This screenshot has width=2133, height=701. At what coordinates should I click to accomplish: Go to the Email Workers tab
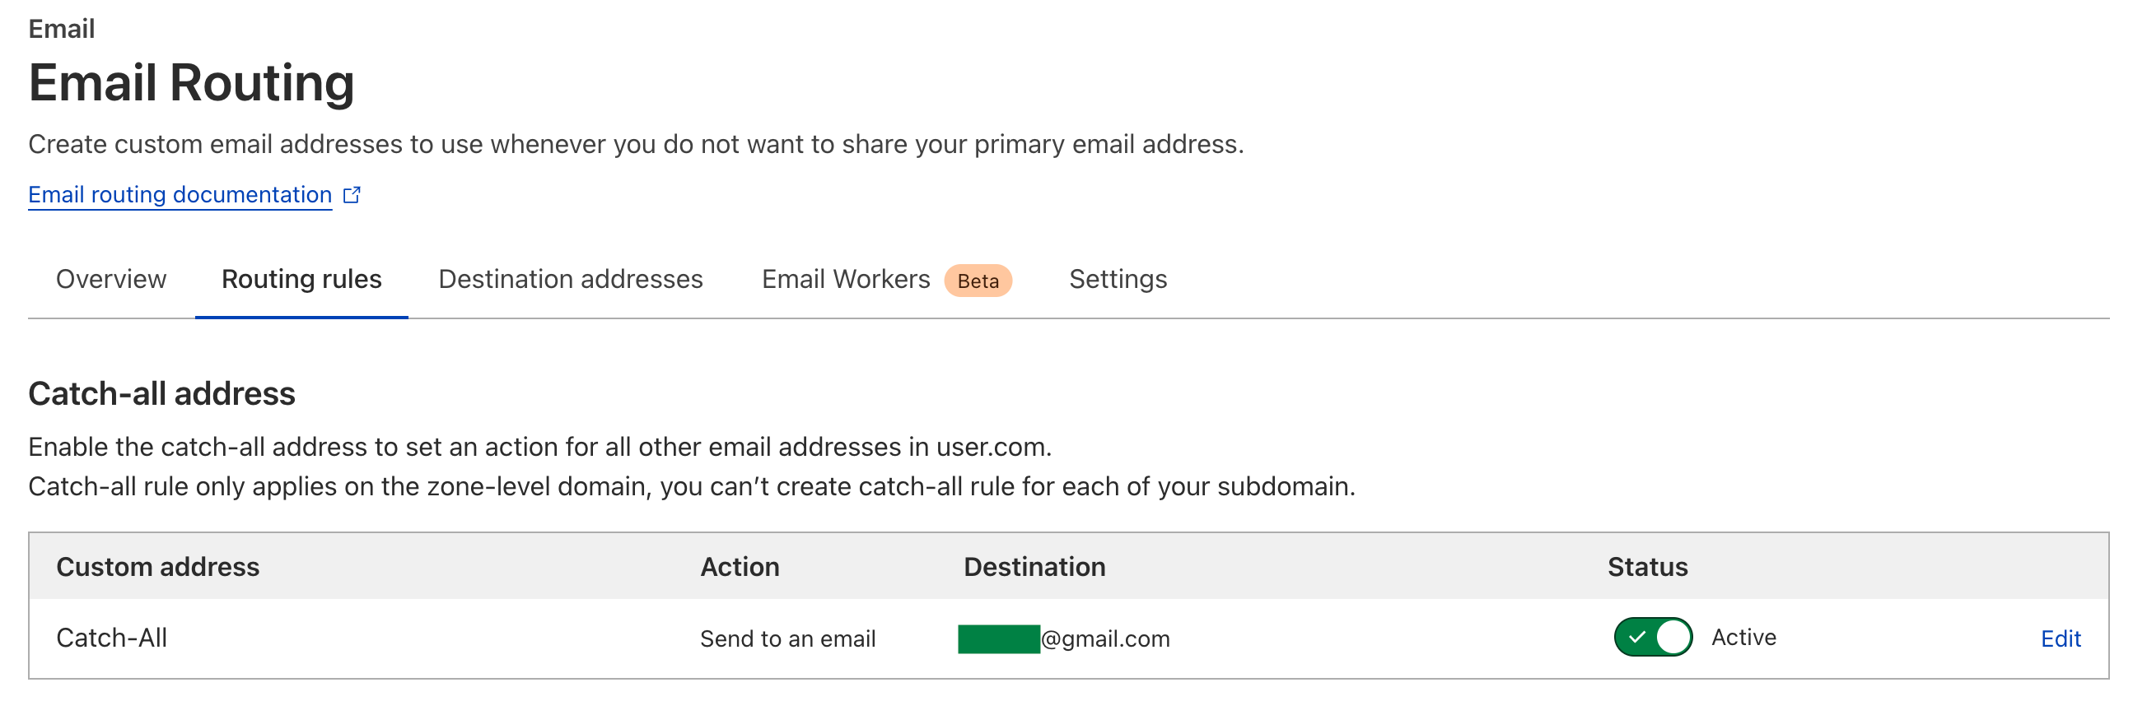[846, 280]
